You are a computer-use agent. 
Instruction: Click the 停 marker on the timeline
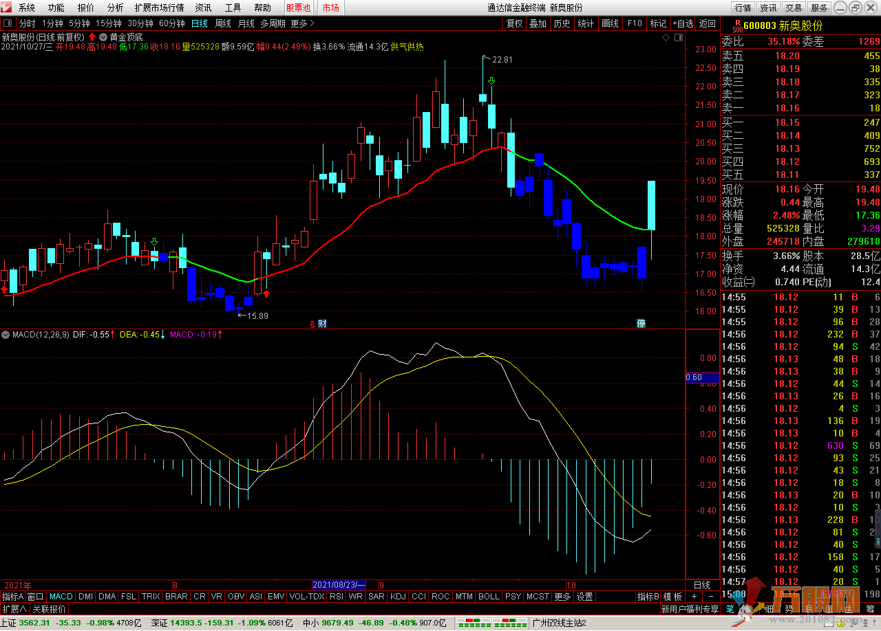[x=641, y=323]
